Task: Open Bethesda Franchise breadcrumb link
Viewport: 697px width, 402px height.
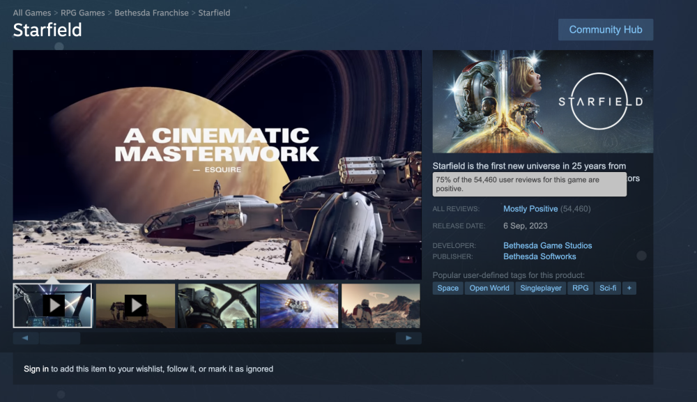Action: 151,13
